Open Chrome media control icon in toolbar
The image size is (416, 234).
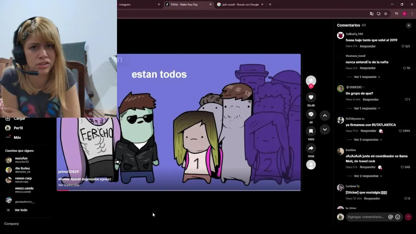click(x=396, y=14)
